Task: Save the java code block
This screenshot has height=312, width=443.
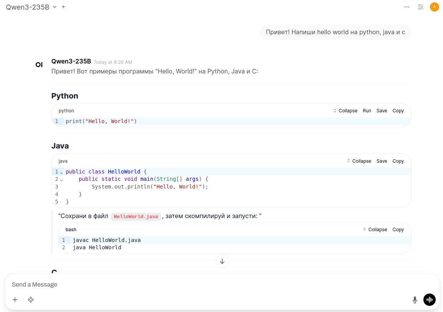Action: coord(381,161)
